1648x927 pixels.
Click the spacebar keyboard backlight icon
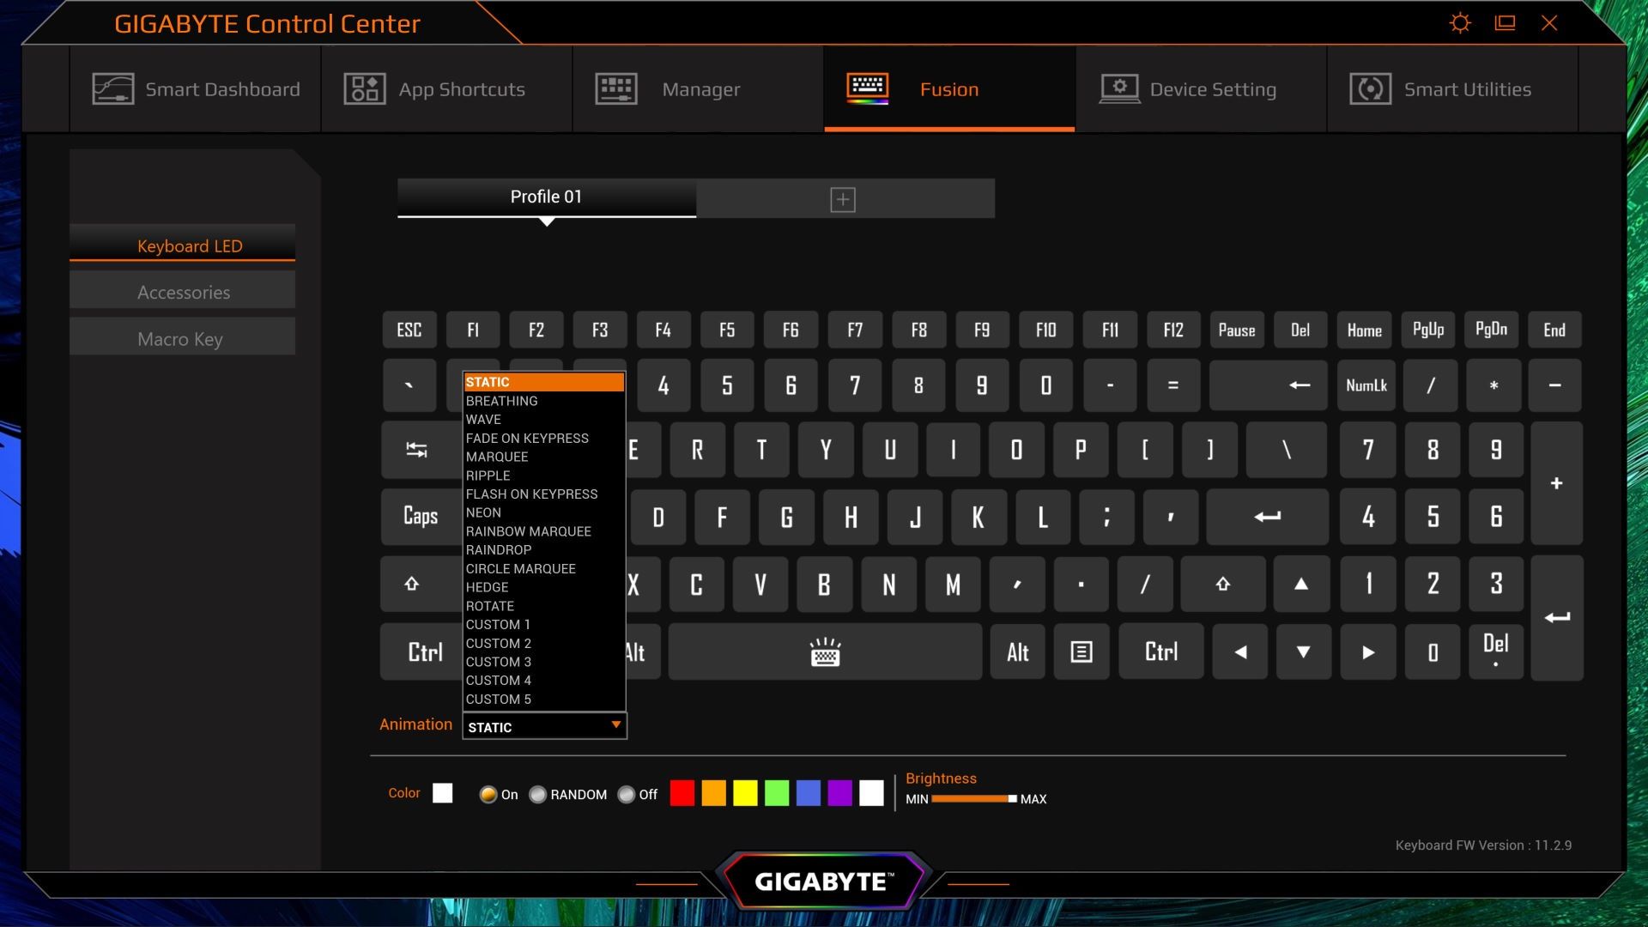click(x=825, y=652)
